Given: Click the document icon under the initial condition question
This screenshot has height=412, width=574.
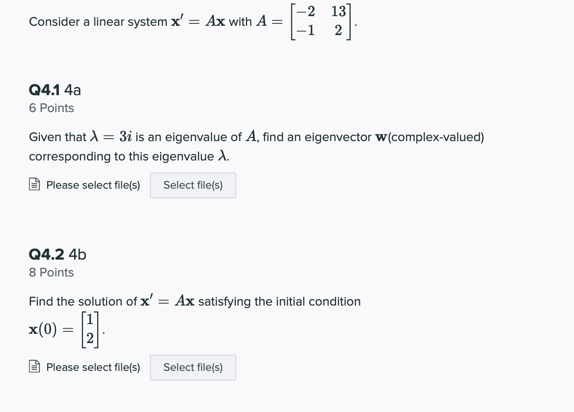Looking at the screenshot, I should pyautogui.click(x=34, y=367).
